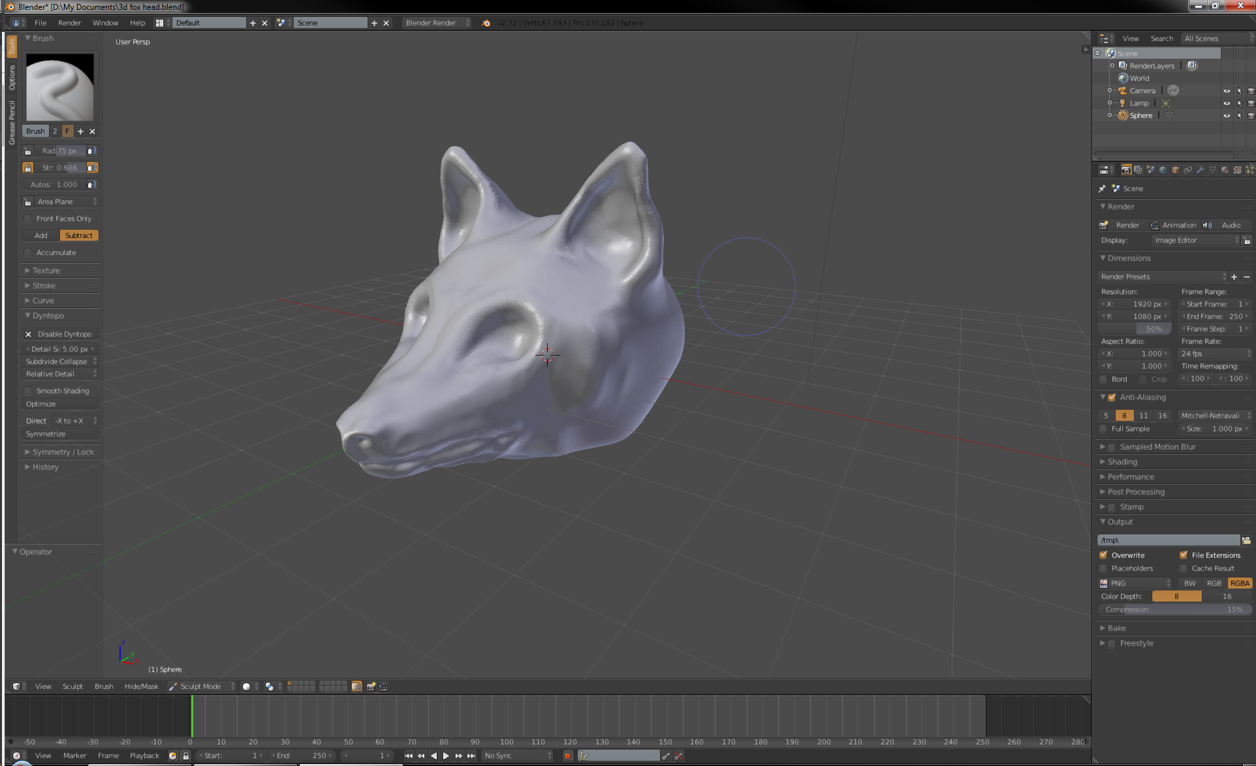The height and width of the screenshot is (766, 1256).
Task: Click the Add button in brush settings
Action: coord(40,235)
